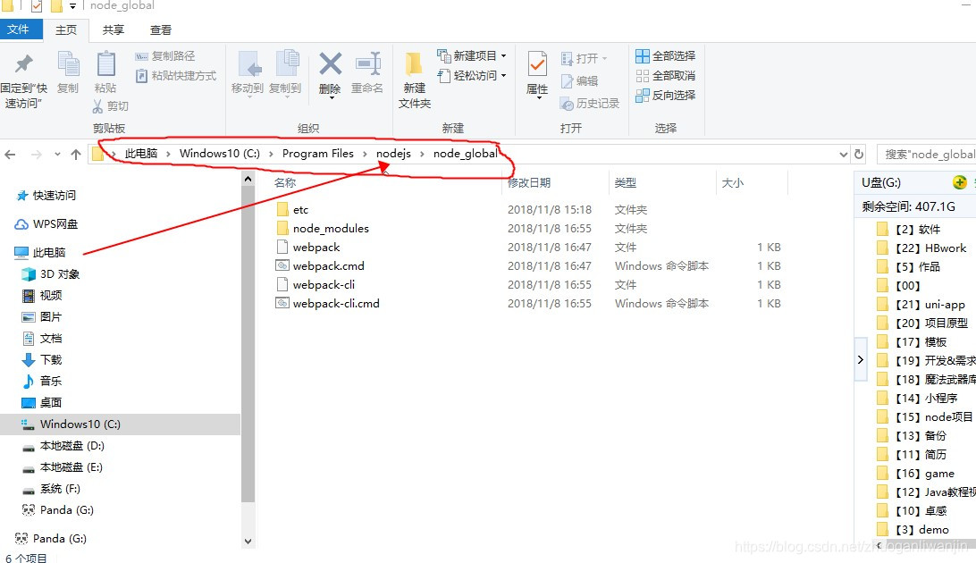Click the 重命名 (Rename) icon

368,63
